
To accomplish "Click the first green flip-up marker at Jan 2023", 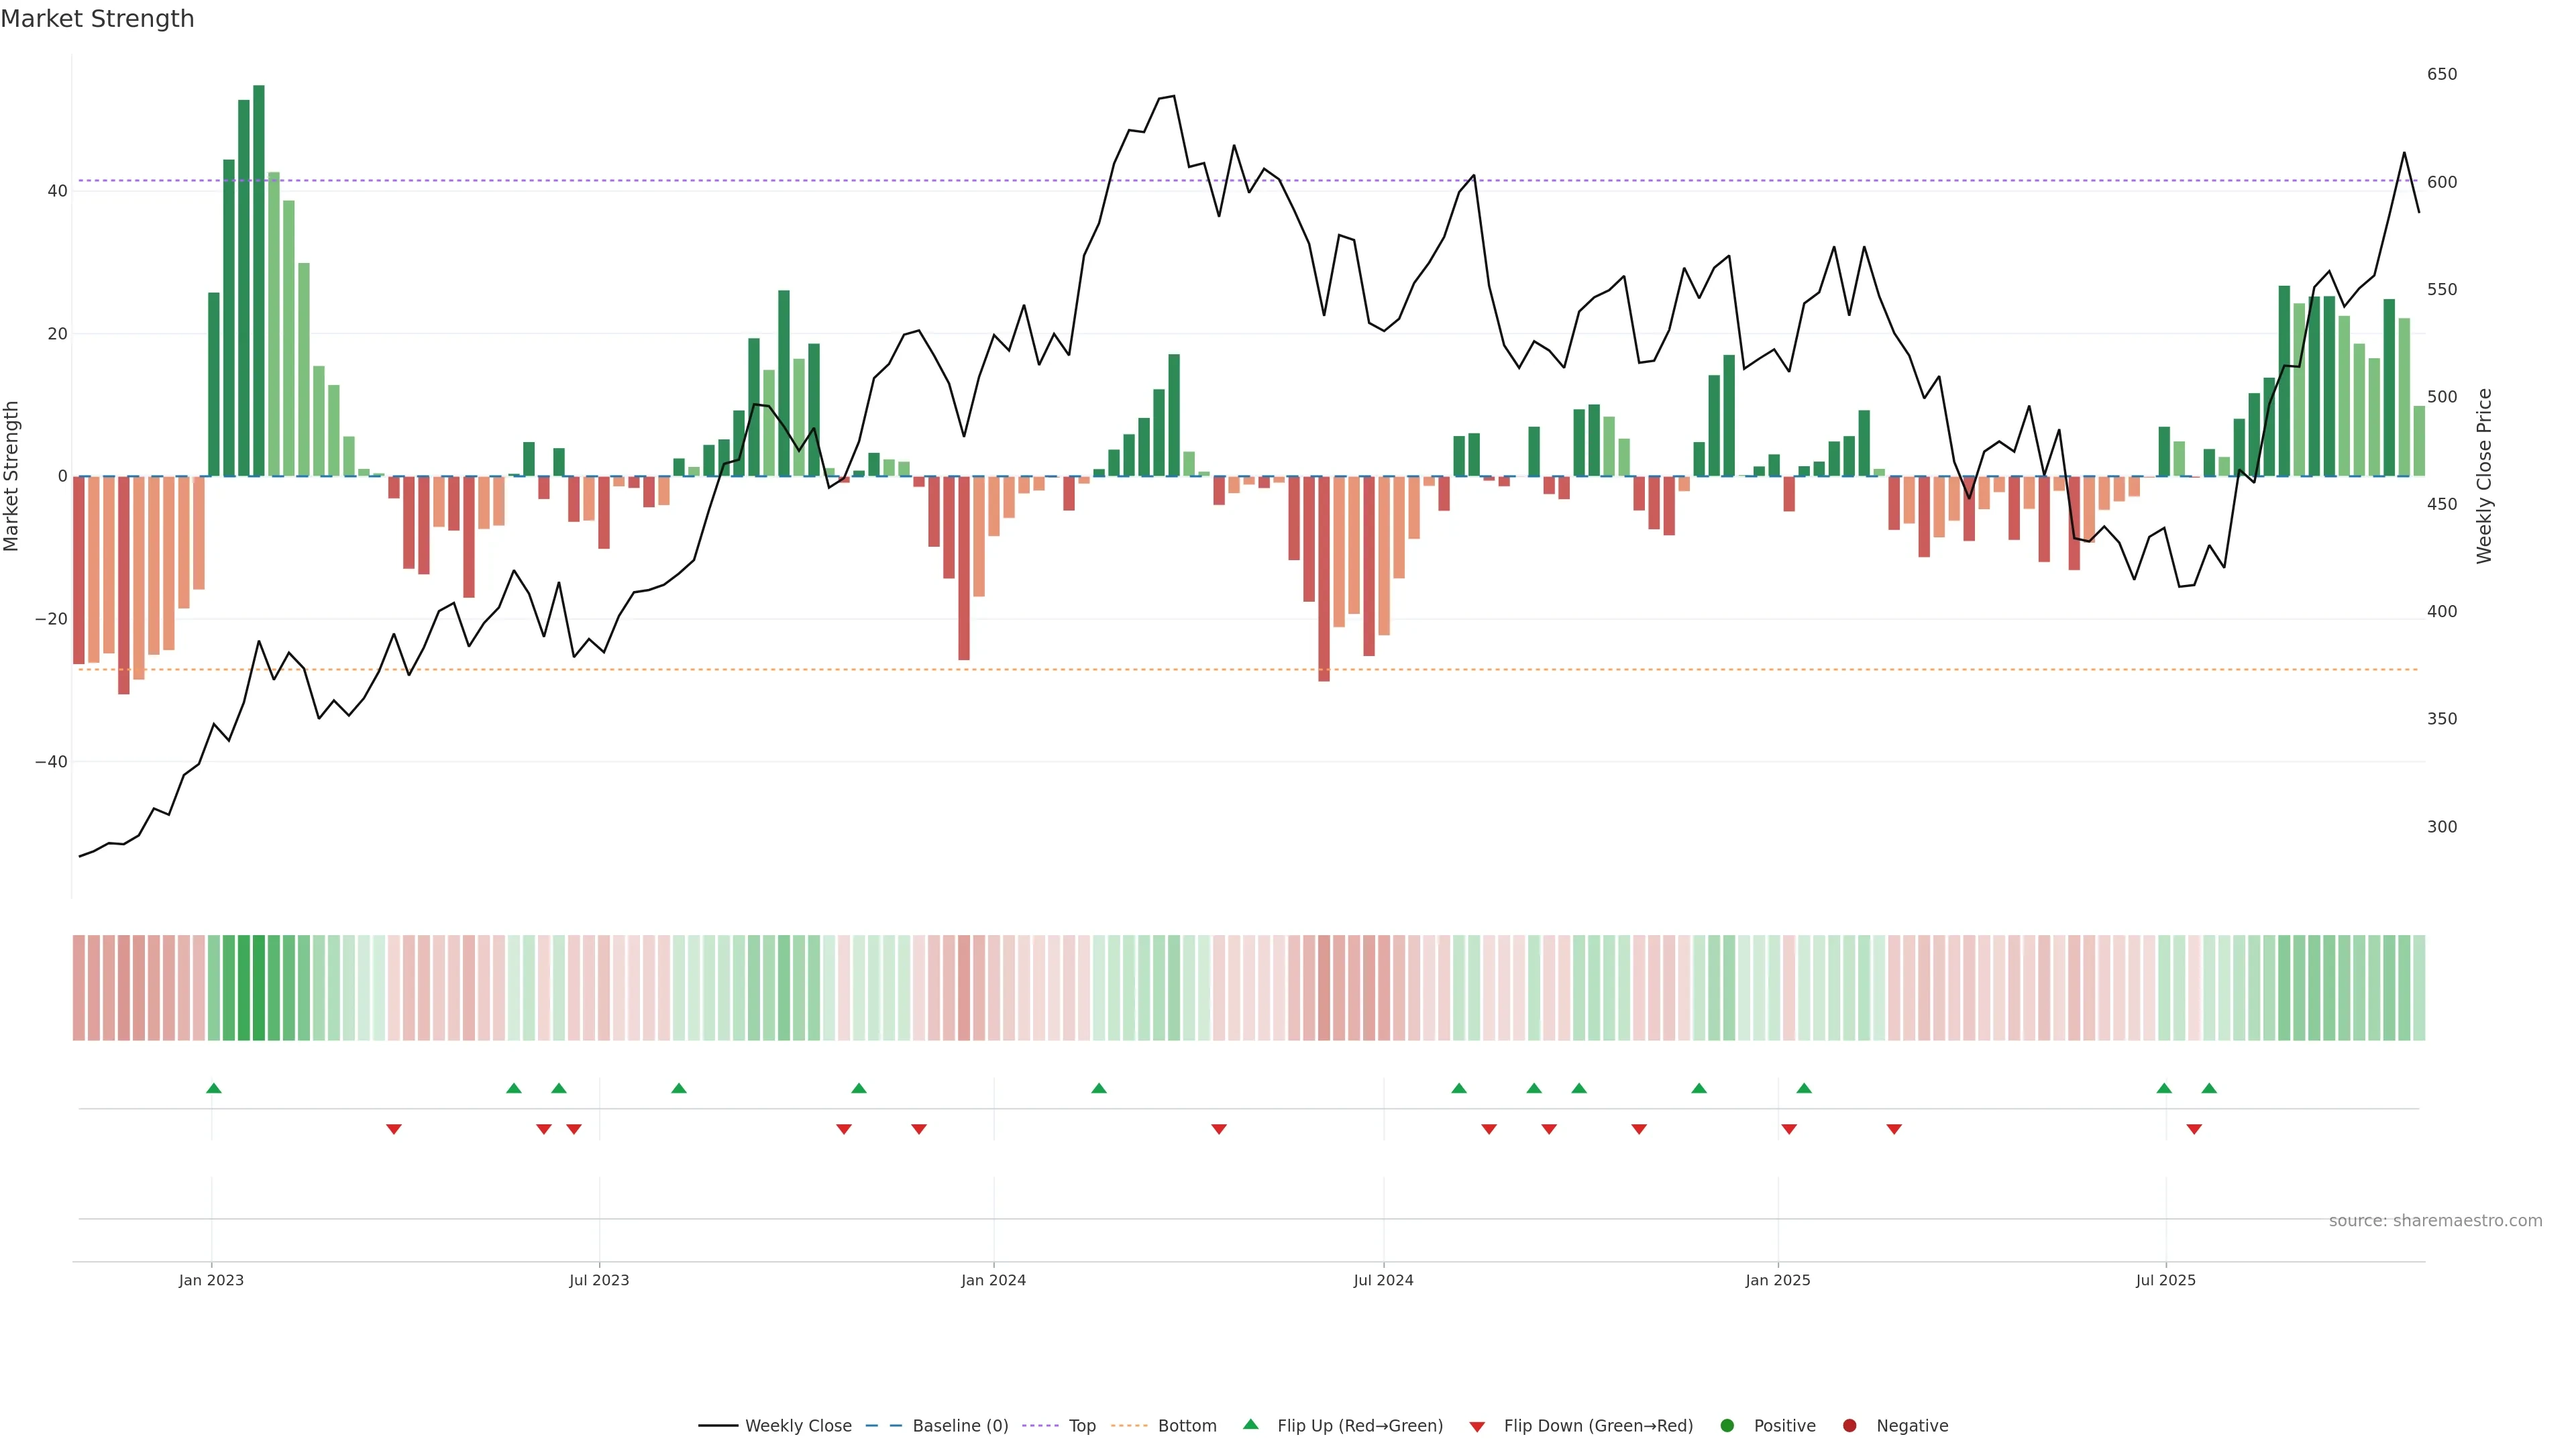I will (x=214, y=1088).
